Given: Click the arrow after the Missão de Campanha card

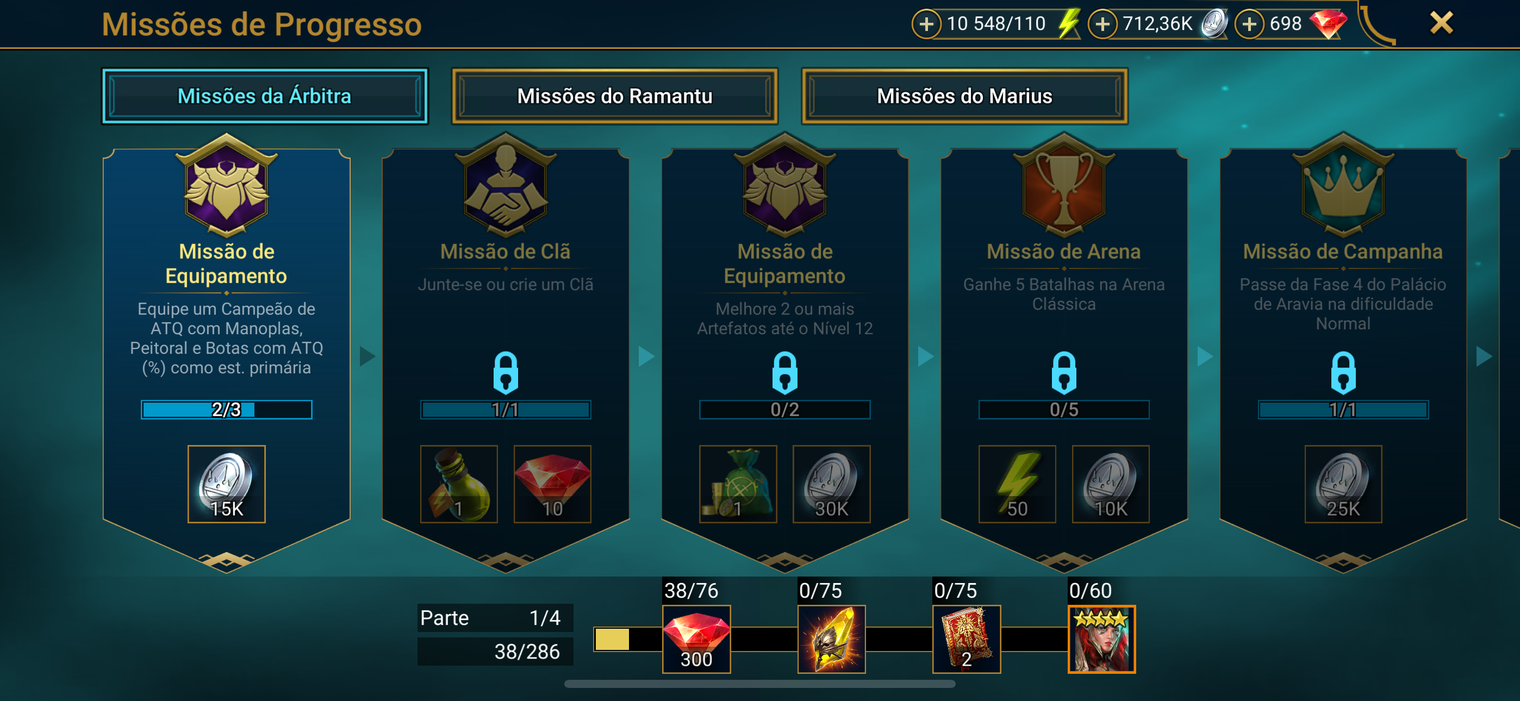Looking at the screenshot, I should click(x=1484, y=356).
